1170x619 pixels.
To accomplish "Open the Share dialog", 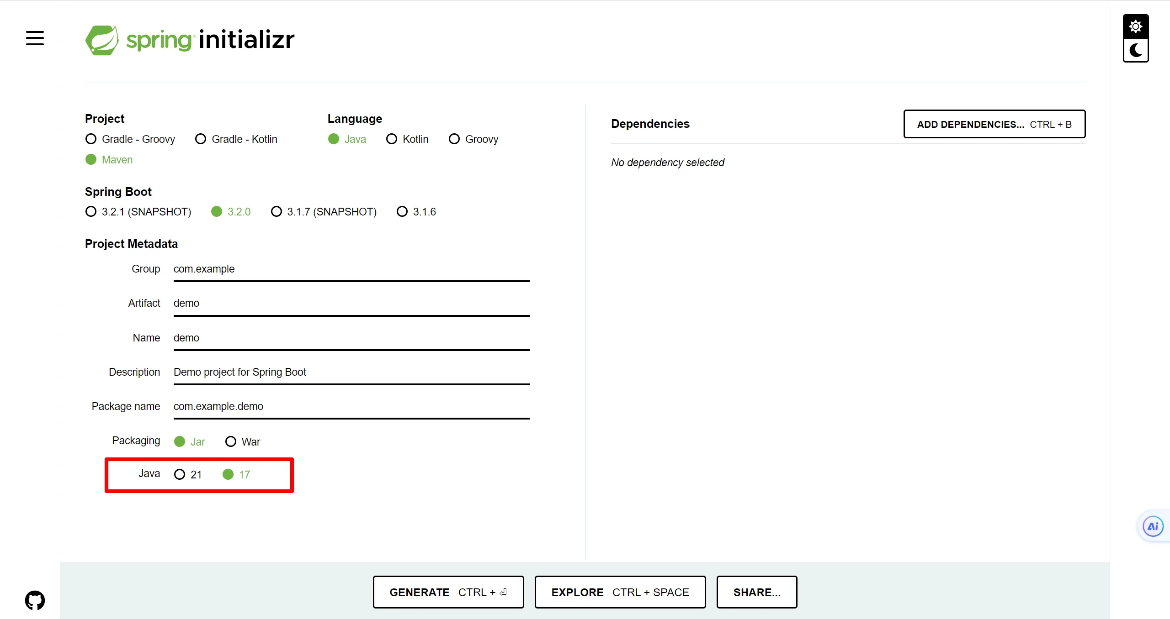I will [756, 592].
